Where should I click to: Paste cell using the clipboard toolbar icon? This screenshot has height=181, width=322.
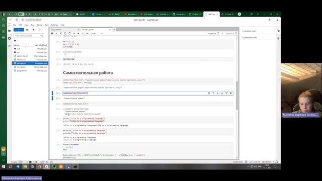pos(69,34)
